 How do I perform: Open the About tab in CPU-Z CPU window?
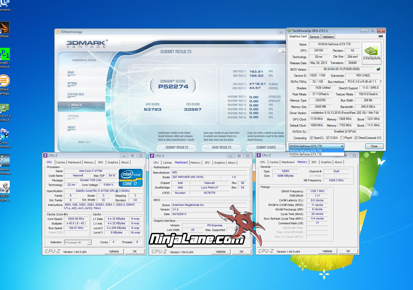point(125,162)
